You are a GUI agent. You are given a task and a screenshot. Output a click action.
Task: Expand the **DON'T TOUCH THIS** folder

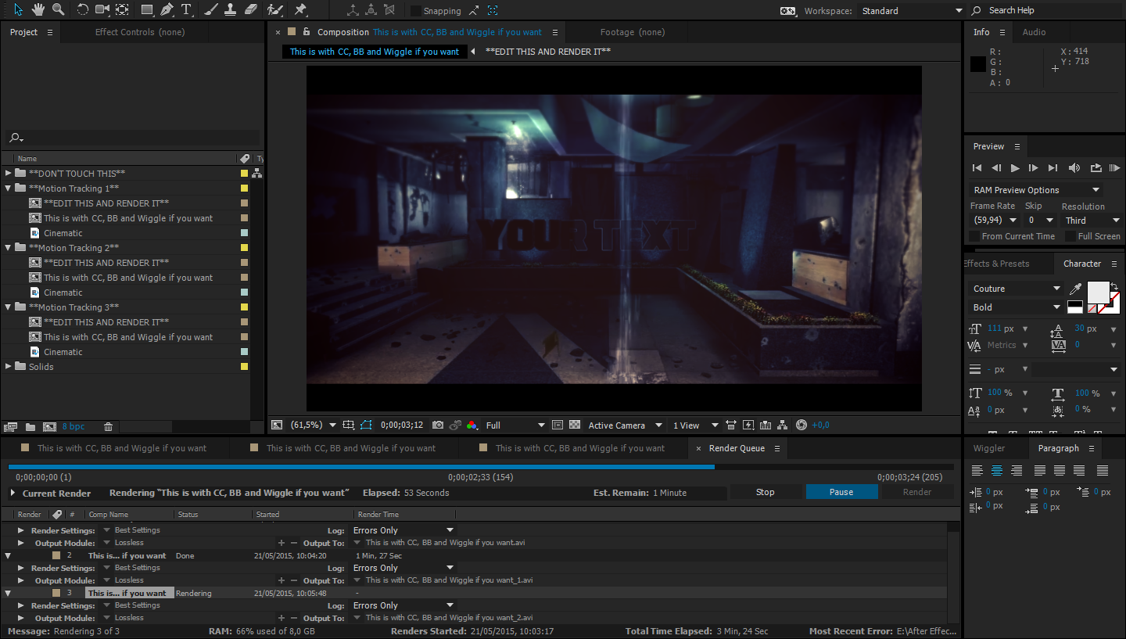(9, 174)
